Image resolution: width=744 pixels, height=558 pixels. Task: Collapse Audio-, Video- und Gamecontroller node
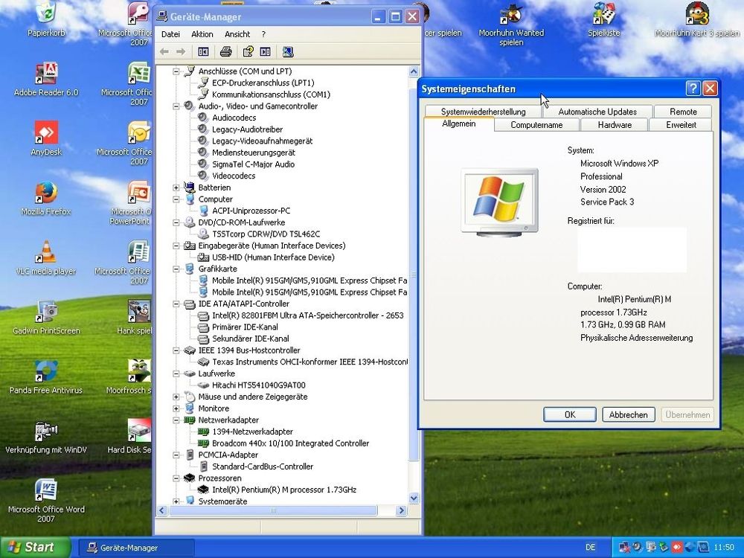(176, 106)
